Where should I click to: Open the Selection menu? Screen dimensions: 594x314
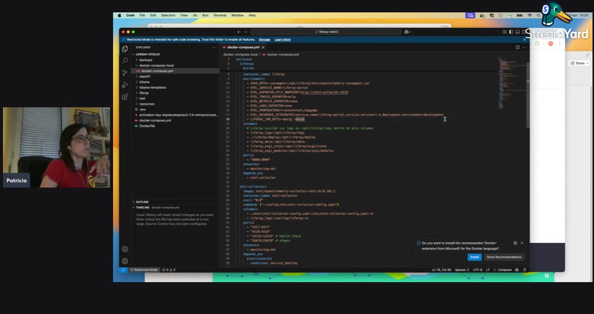click(168, 15)
